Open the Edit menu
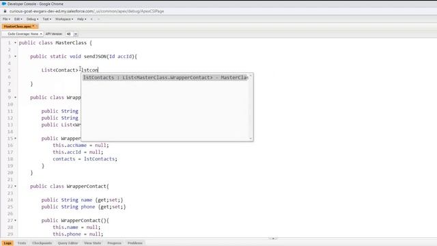 point(18,19)
